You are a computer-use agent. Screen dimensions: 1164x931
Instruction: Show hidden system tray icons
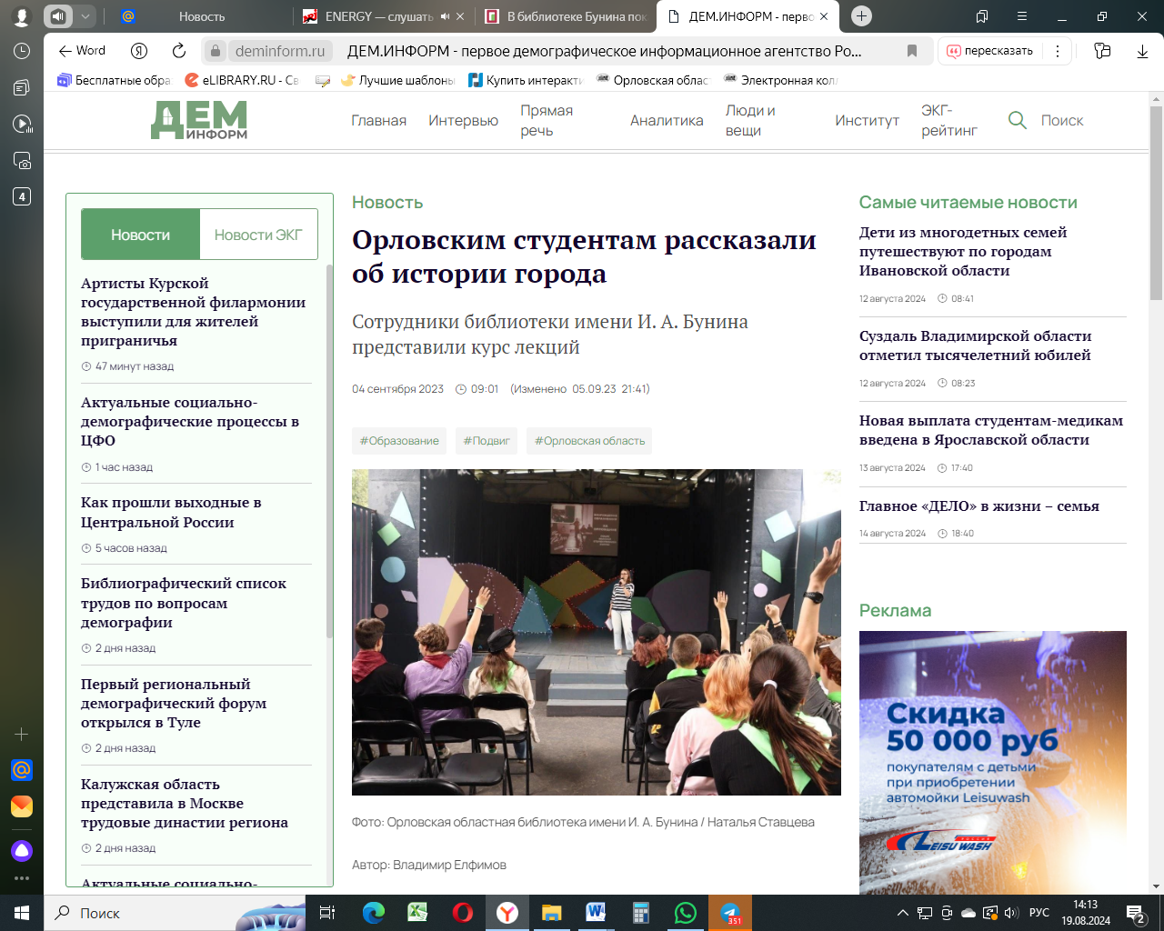tap(902, 913)
